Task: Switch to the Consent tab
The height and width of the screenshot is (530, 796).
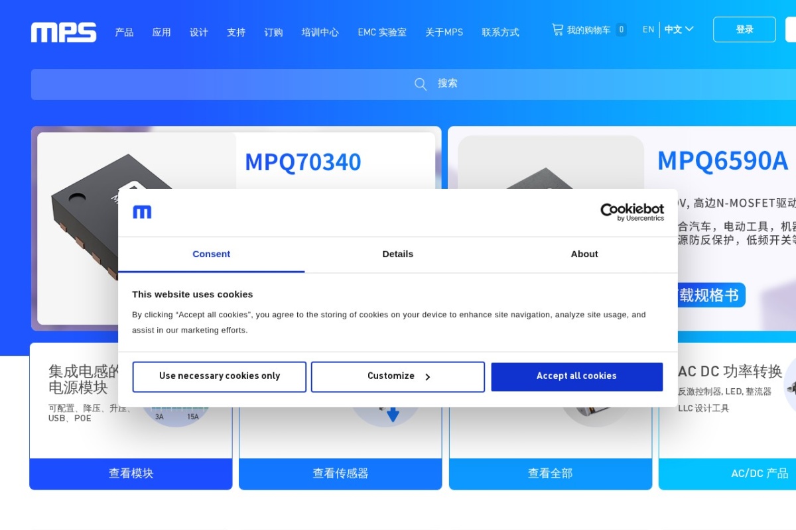Action: (x=212, y=254)
